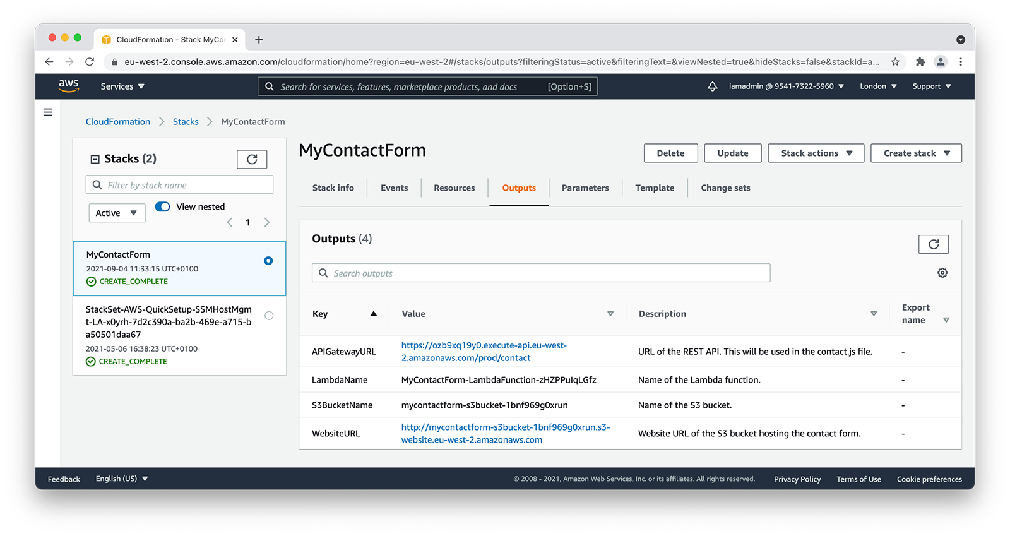Screen dimensions: 1010x536
Task: Refresh the Stacks list panel
Action: click(x=252, y=159)
